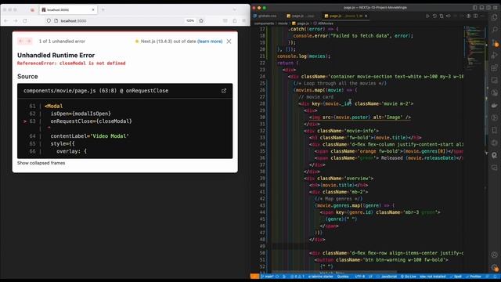
Task: Close the active page.js editor tab
Action: click(x=366, y=16)
